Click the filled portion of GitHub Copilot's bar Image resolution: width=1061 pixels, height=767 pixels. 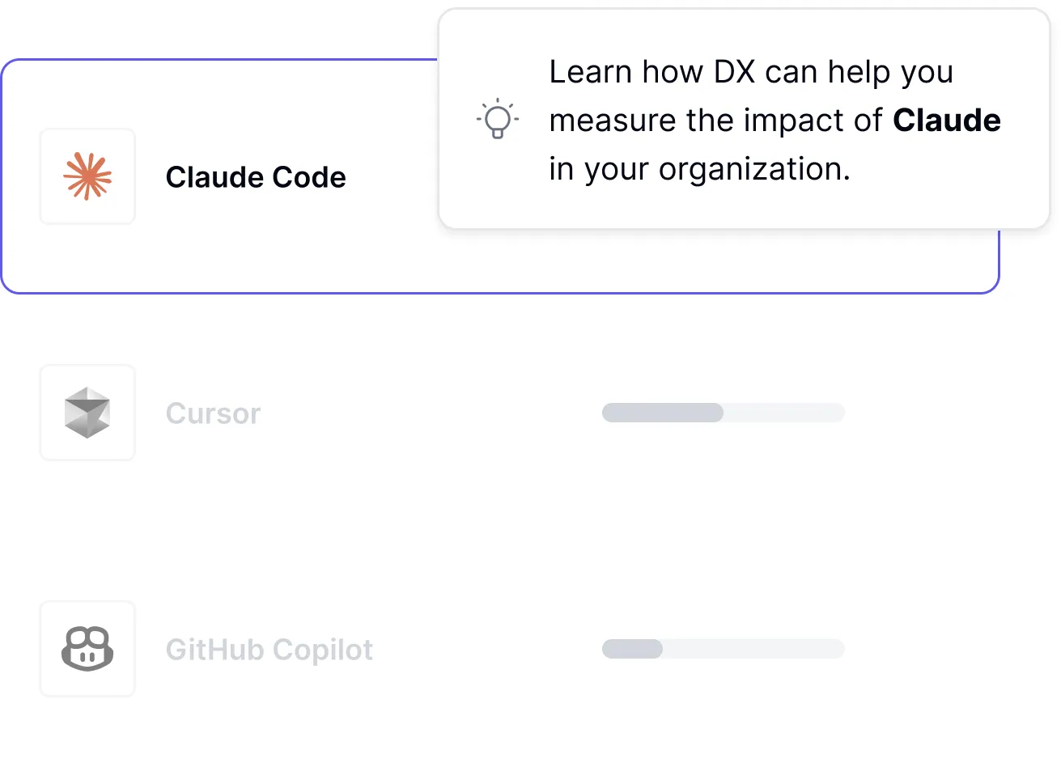click(632, 649)
